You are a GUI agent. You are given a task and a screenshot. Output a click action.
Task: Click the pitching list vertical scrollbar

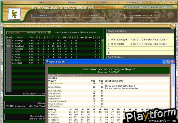(103, 49)
